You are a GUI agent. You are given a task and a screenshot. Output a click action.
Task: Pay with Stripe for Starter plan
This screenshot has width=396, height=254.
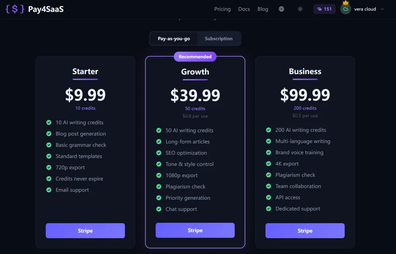85,231
